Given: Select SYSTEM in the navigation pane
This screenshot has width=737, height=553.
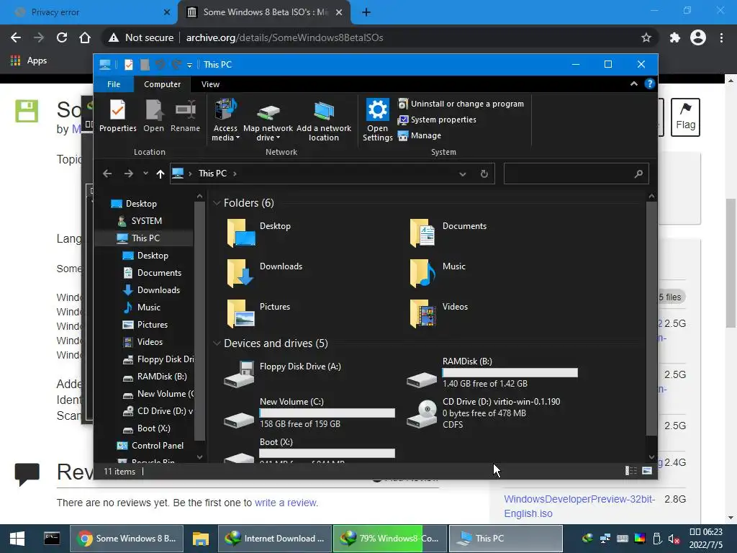Looking at the screenshot, I should 146,221.
